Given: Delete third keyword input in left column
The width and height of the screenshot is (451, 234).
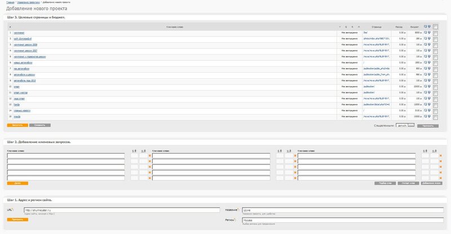Looking at the screenshot, I should coord(149,167).
